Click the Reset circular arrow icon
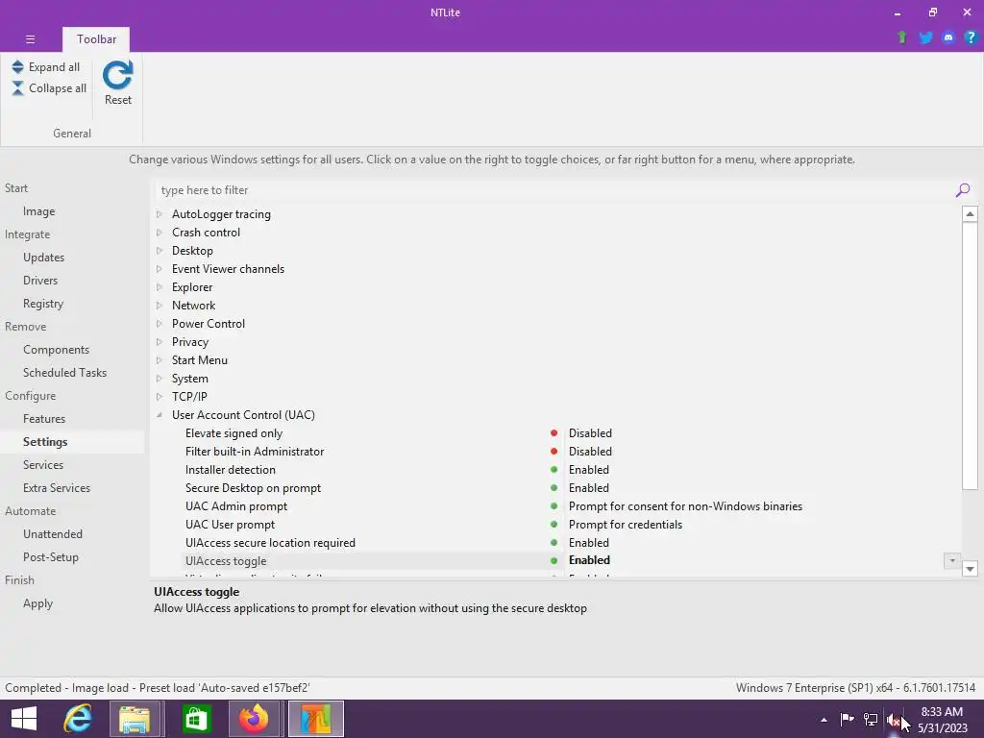The width and height of the screenshot is (984, 738). tap(117, 75)
